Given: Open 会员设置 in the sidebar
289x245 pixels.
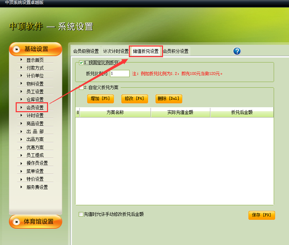Looking at the screenshot, I should coord(35,108).
